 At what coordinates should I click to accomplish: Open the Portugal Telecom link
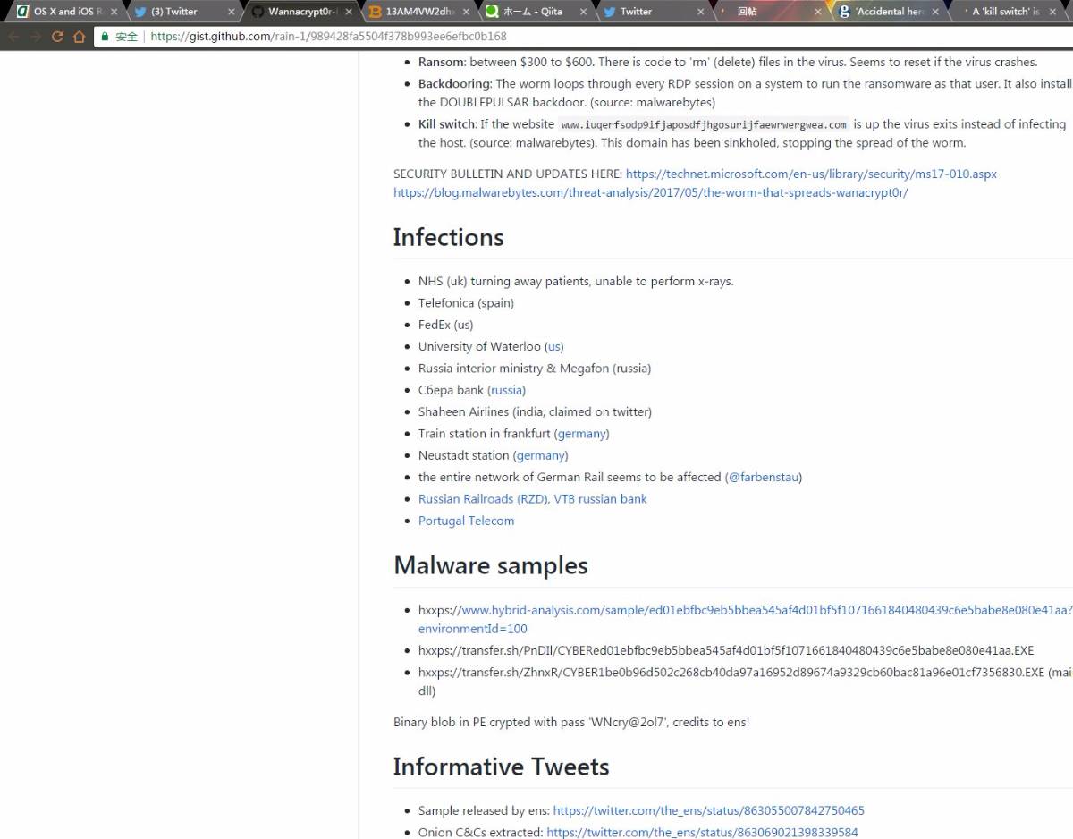coord(466,521)
